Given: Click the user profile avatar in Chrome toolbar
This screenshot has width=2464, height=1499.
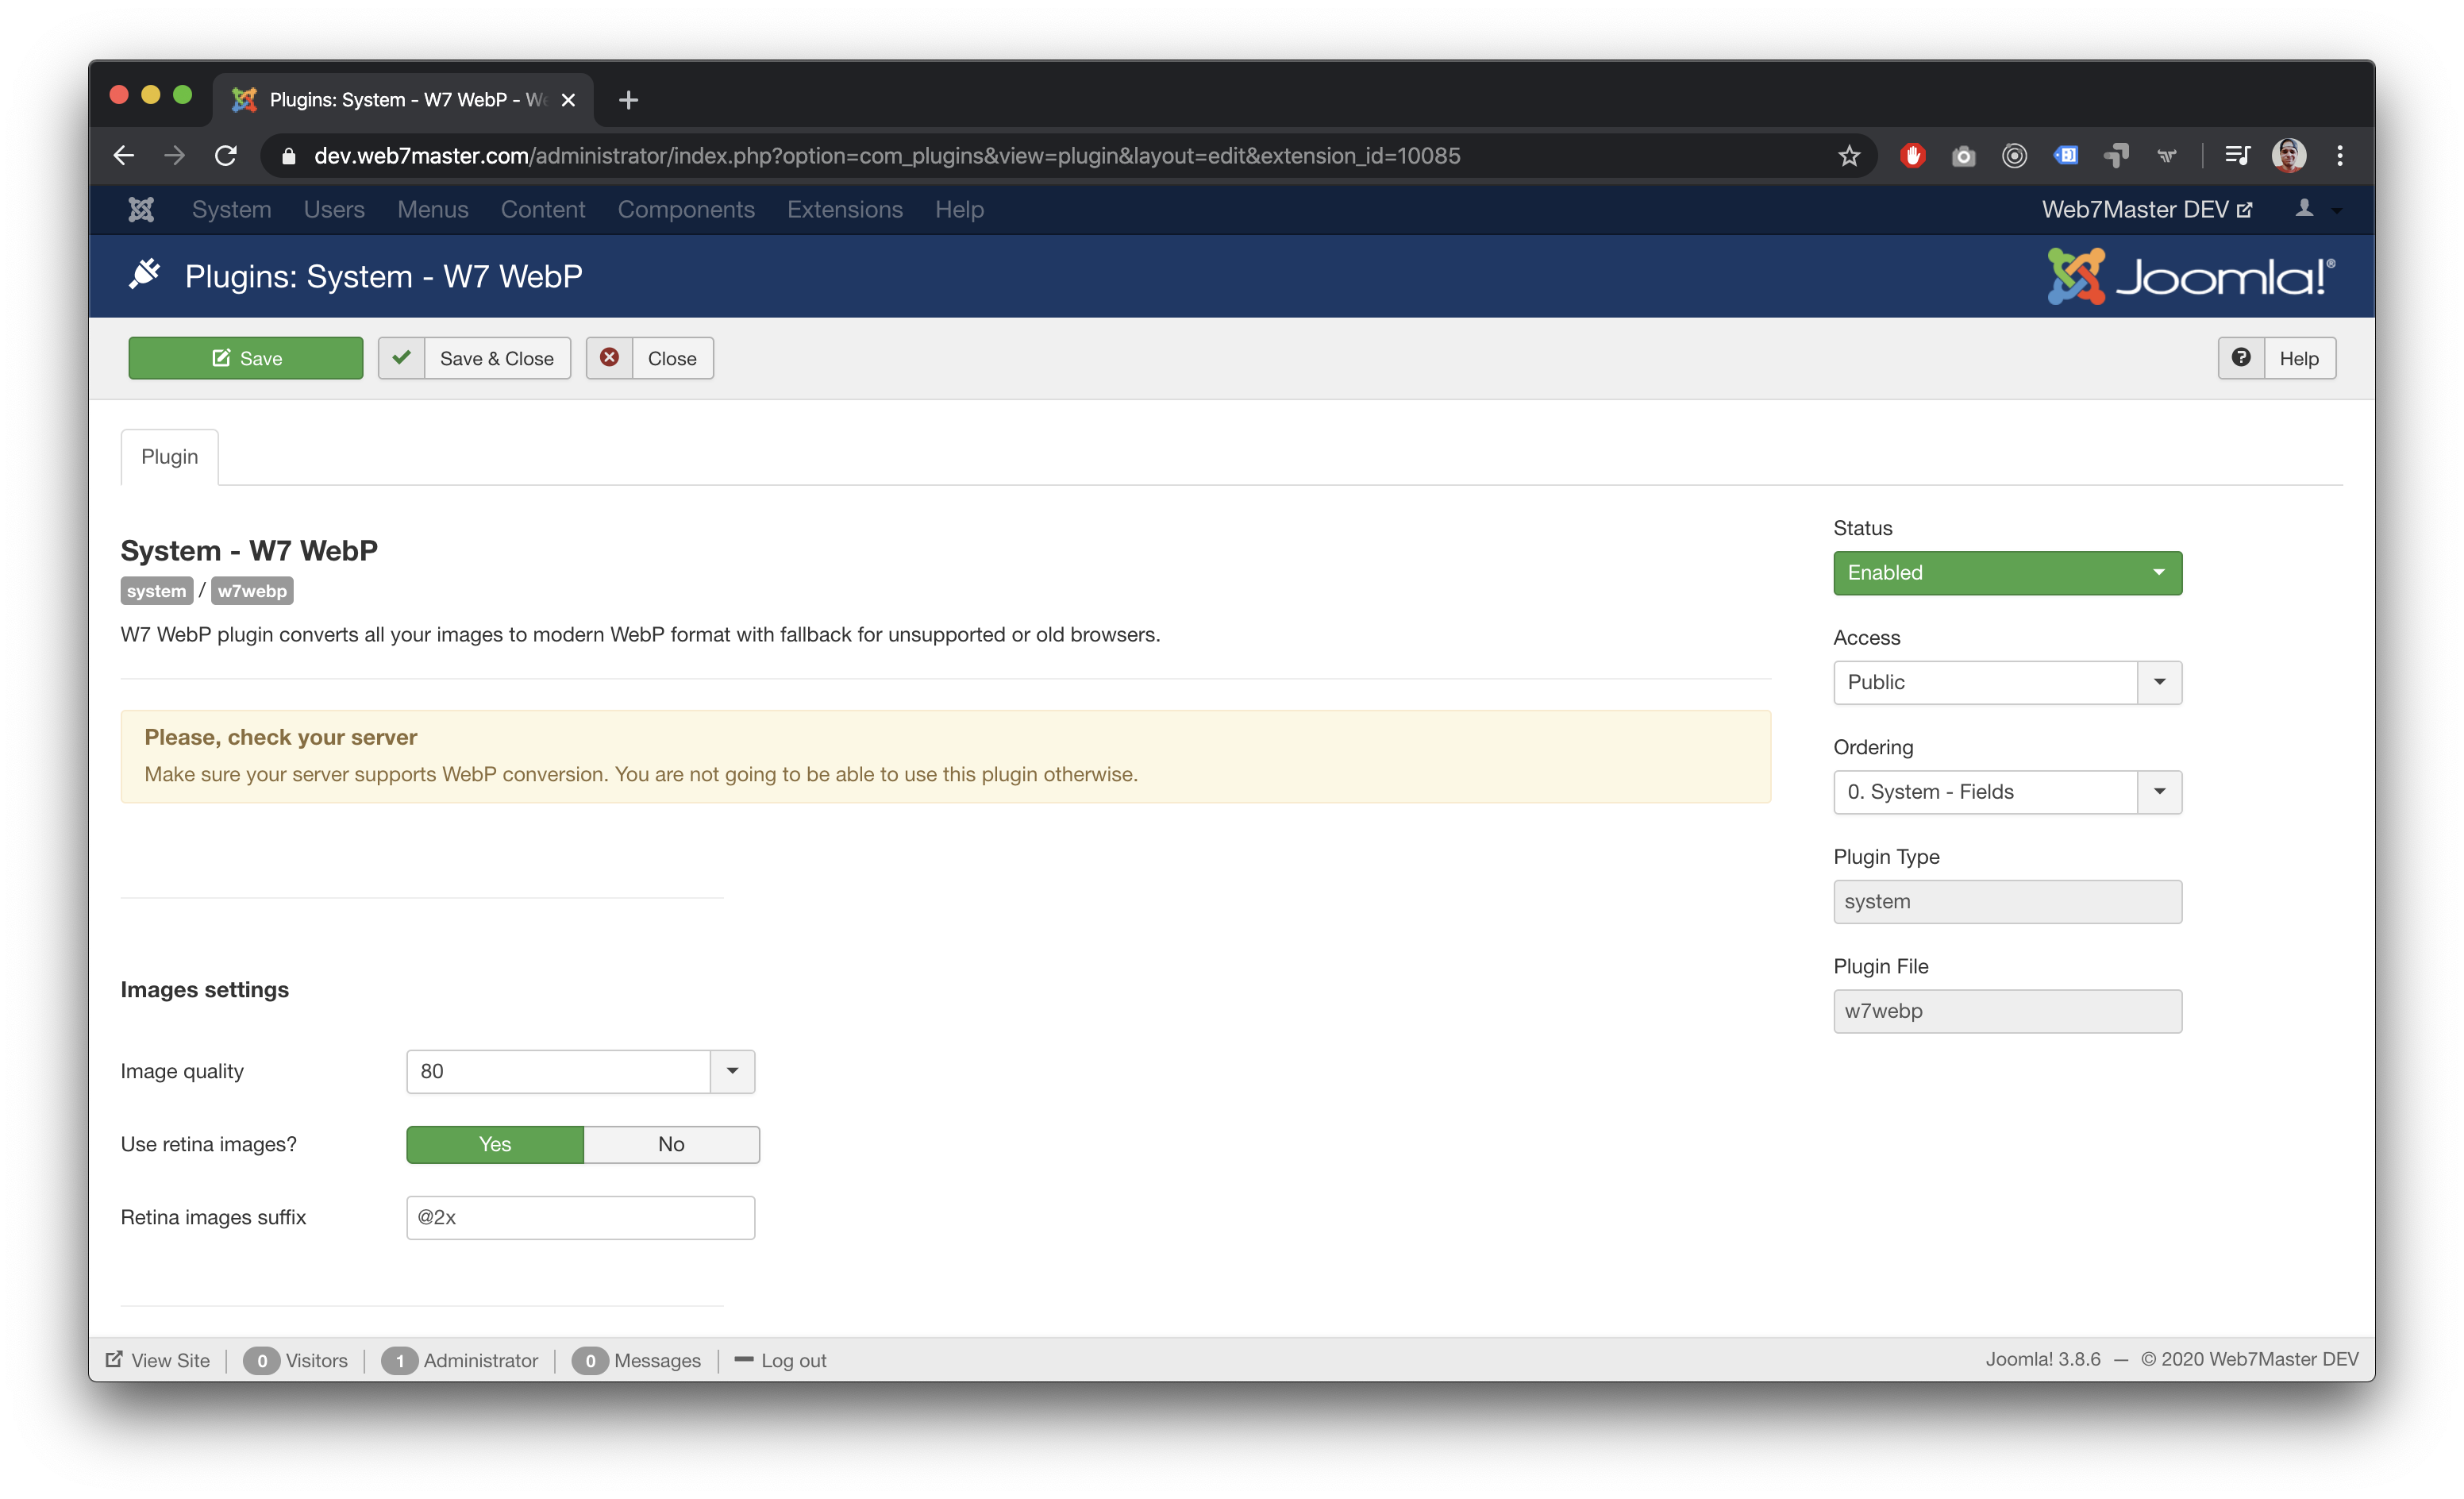Looking at the screenshot, I should click(2289, 155).
